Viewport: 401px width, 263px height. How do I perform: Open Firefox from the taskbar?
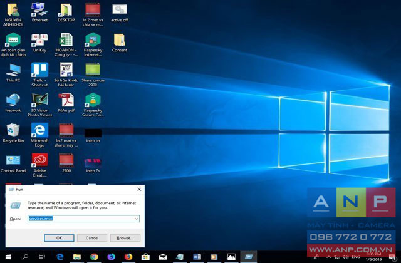128,257
